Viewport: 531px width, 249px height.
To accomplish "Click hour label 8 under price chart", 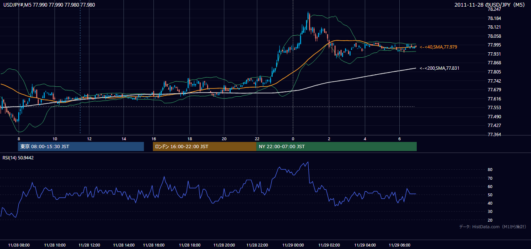I will 19,139.
